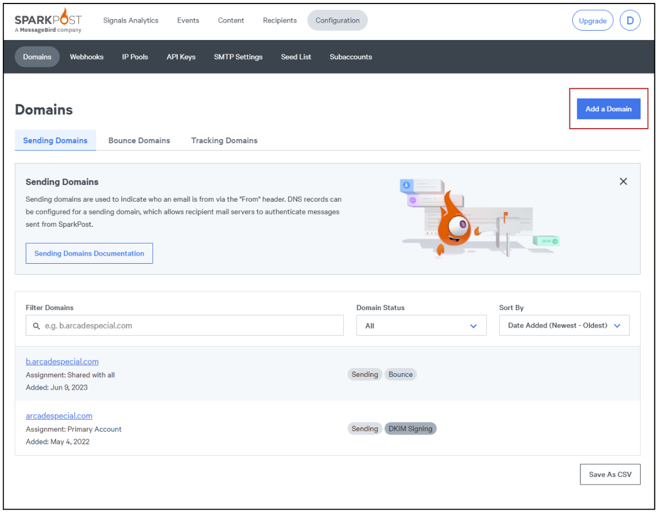The image size is (658, 513).
Task: Open the Subaccounts section
Action: tap(351, 57)
